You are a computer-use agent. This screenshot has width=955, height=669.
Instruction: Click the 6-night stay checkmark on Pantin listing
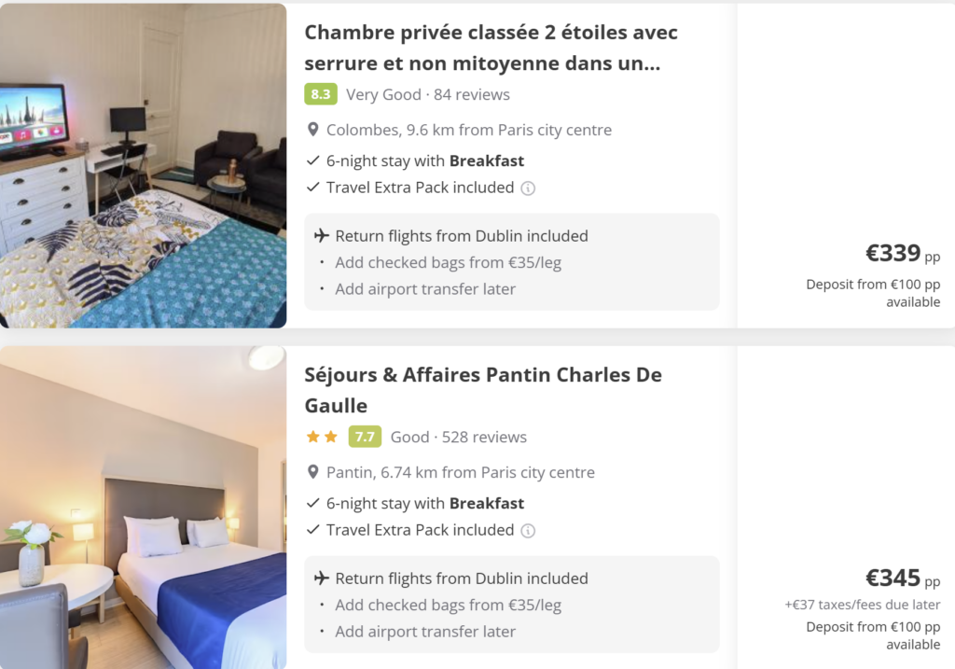[x=311, y=503]
